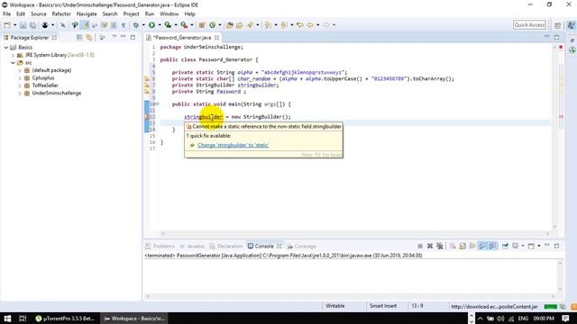The image size is (577, 324).
Task: Open the Run button dropdown arrow
Action: [160, 25]
